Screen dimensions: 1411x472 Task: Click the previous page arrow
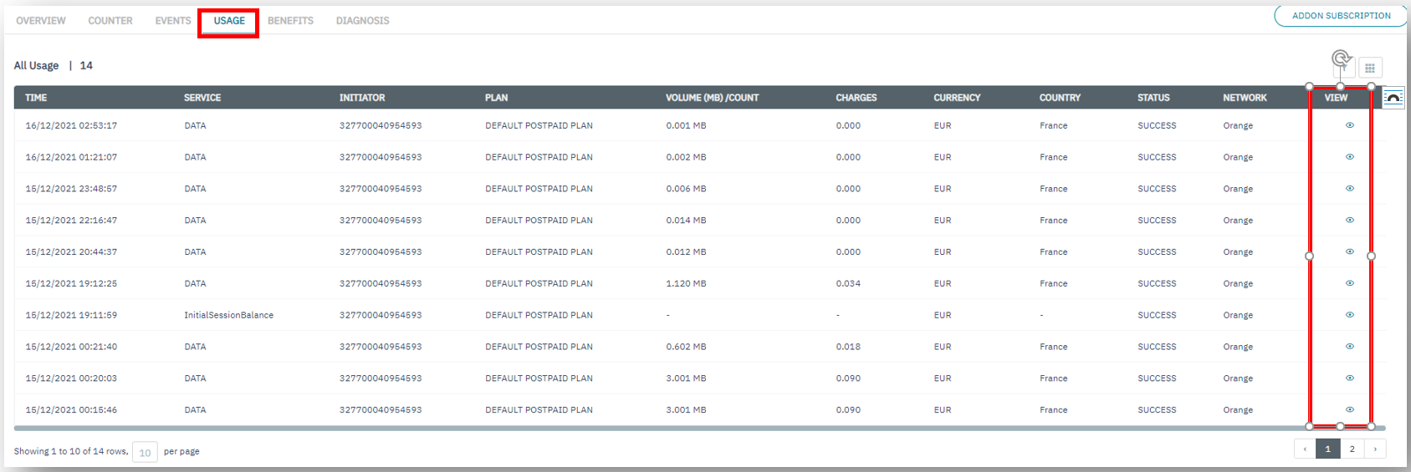(1305, 449)
